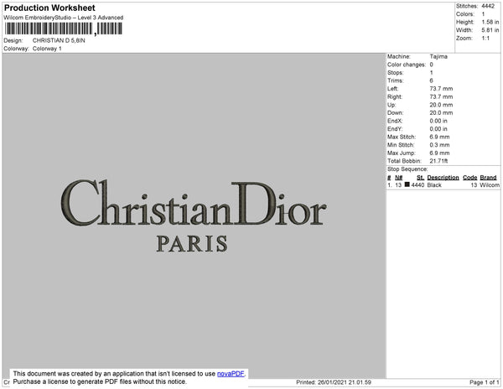
Task: Select the design name 'CHRISTIAN D 5,8IN'
Action: pos(59,41)
